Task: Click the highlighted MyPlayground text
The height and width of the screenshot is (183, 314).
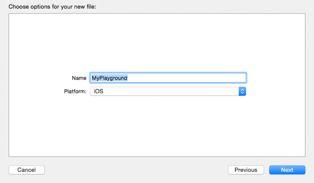Action: pos(109,78)
